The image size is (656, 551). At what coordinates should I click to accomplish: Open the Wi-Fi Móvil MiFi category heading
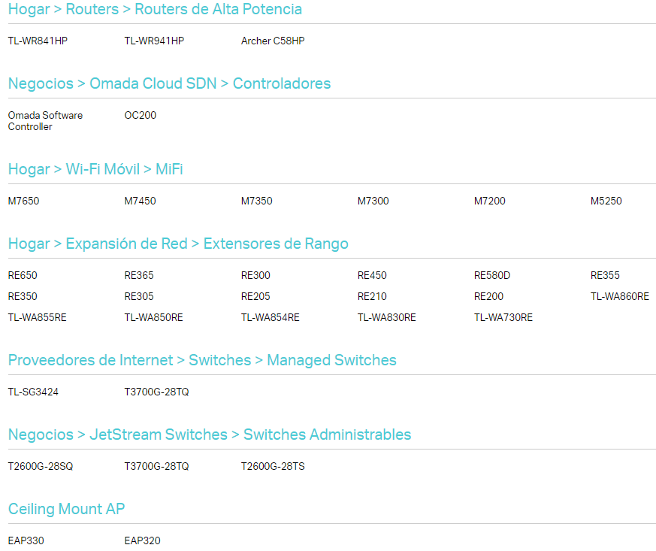tap(95, 169)
